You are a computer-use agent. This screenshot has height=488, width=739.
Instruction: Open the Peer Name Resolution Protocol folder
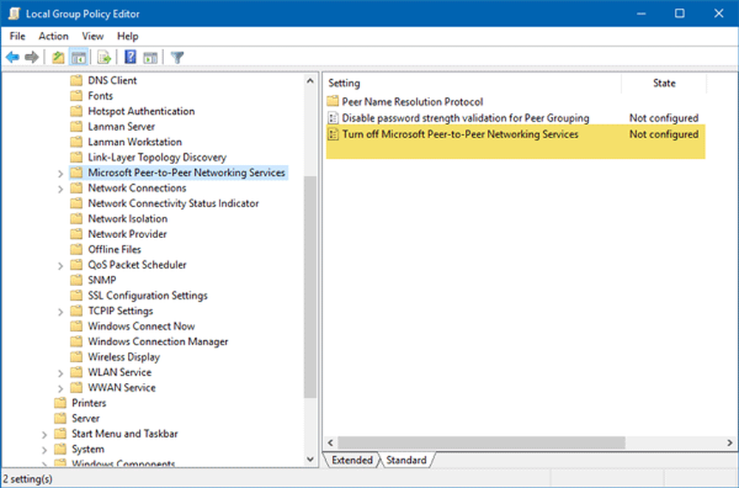[412, 102]
